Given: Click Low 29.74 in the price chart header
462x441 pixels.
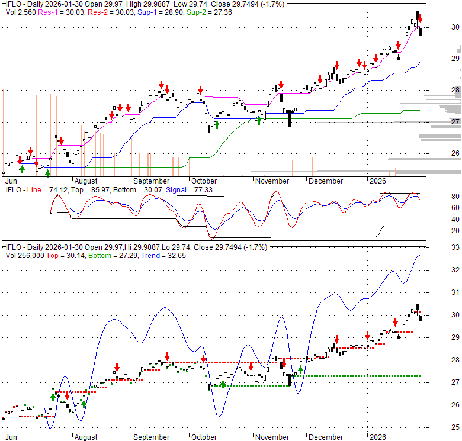Looking at the screenshot, I should point(190,4).
